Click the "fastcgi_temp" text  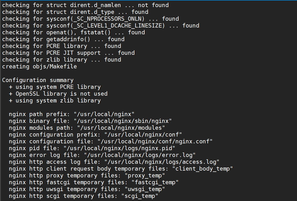(155, 183)
